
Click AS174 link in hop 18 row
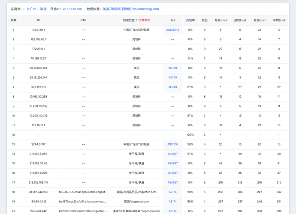(172, 192)
